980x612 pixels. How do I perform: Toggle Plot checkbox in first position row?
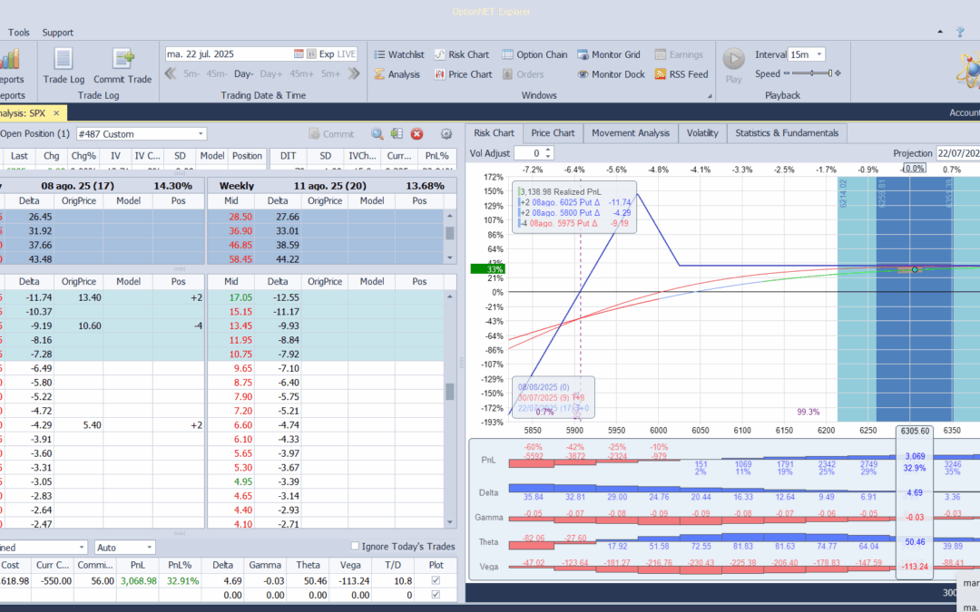coord(436,579)
